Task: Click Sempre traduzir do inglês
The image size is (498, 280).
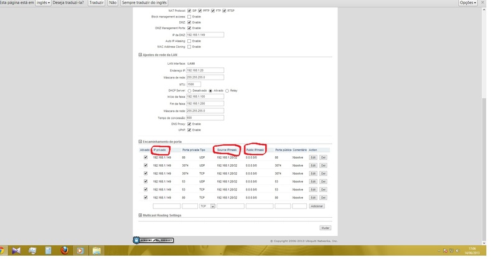Action: pyautogui.click(x=144, y=2)
